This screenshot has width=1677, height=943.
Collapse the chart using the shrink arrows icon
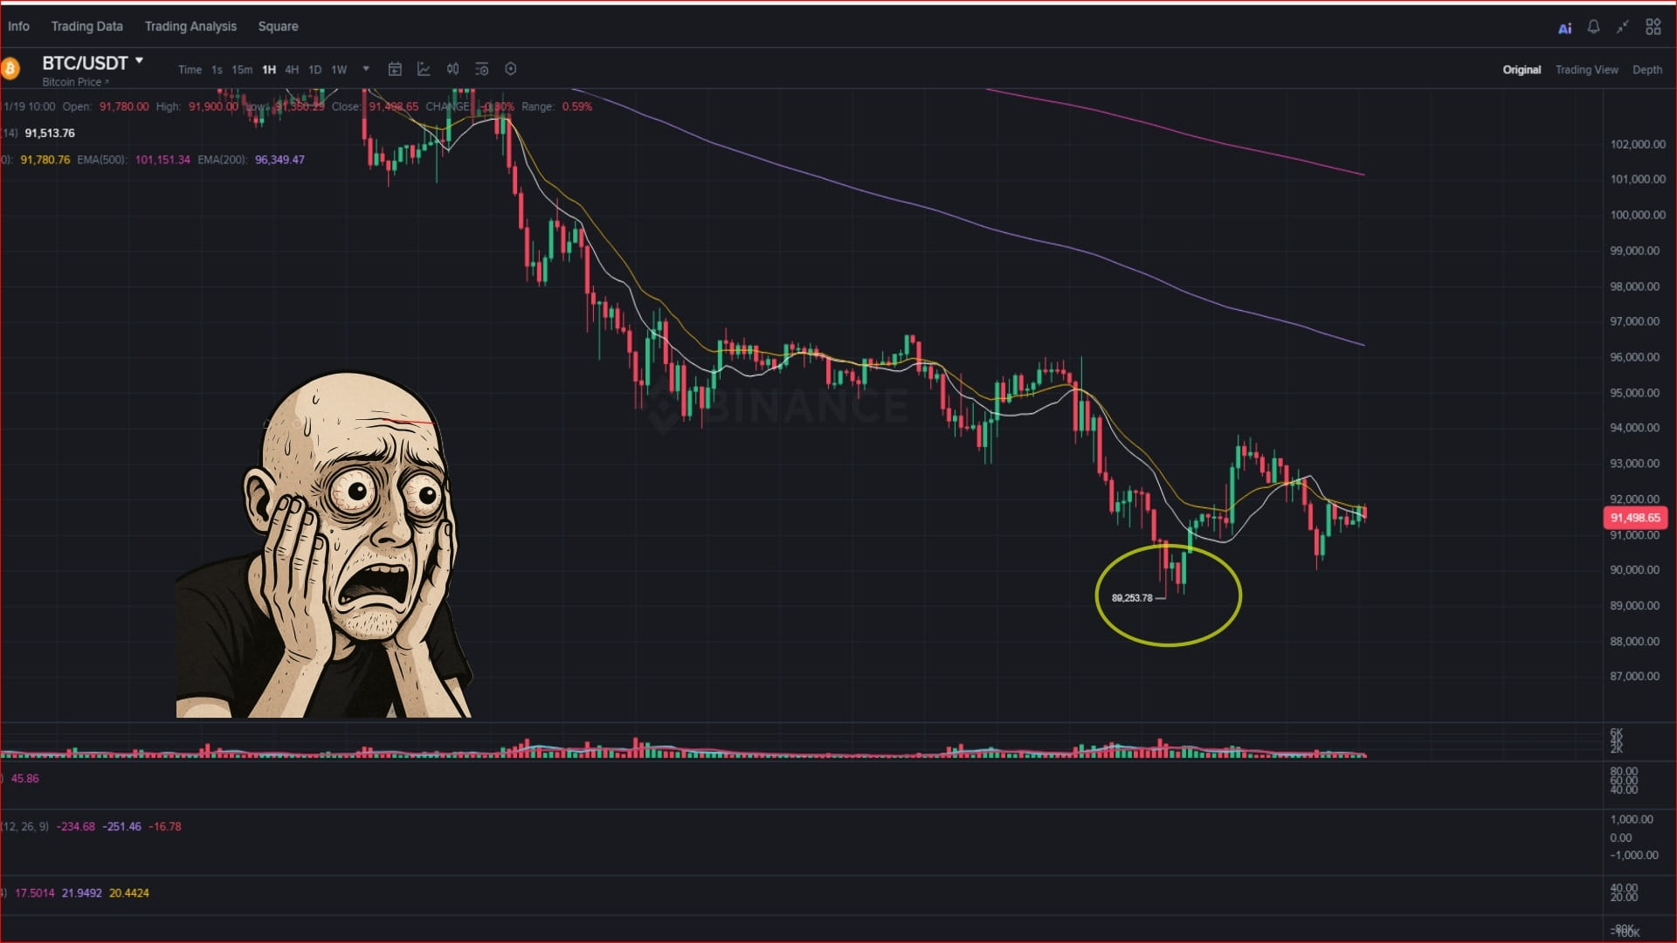(1622, 27)
